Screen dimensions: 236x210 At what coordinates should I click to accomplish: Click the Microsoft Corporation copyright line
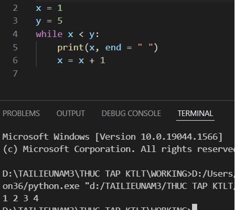[118, 149]
